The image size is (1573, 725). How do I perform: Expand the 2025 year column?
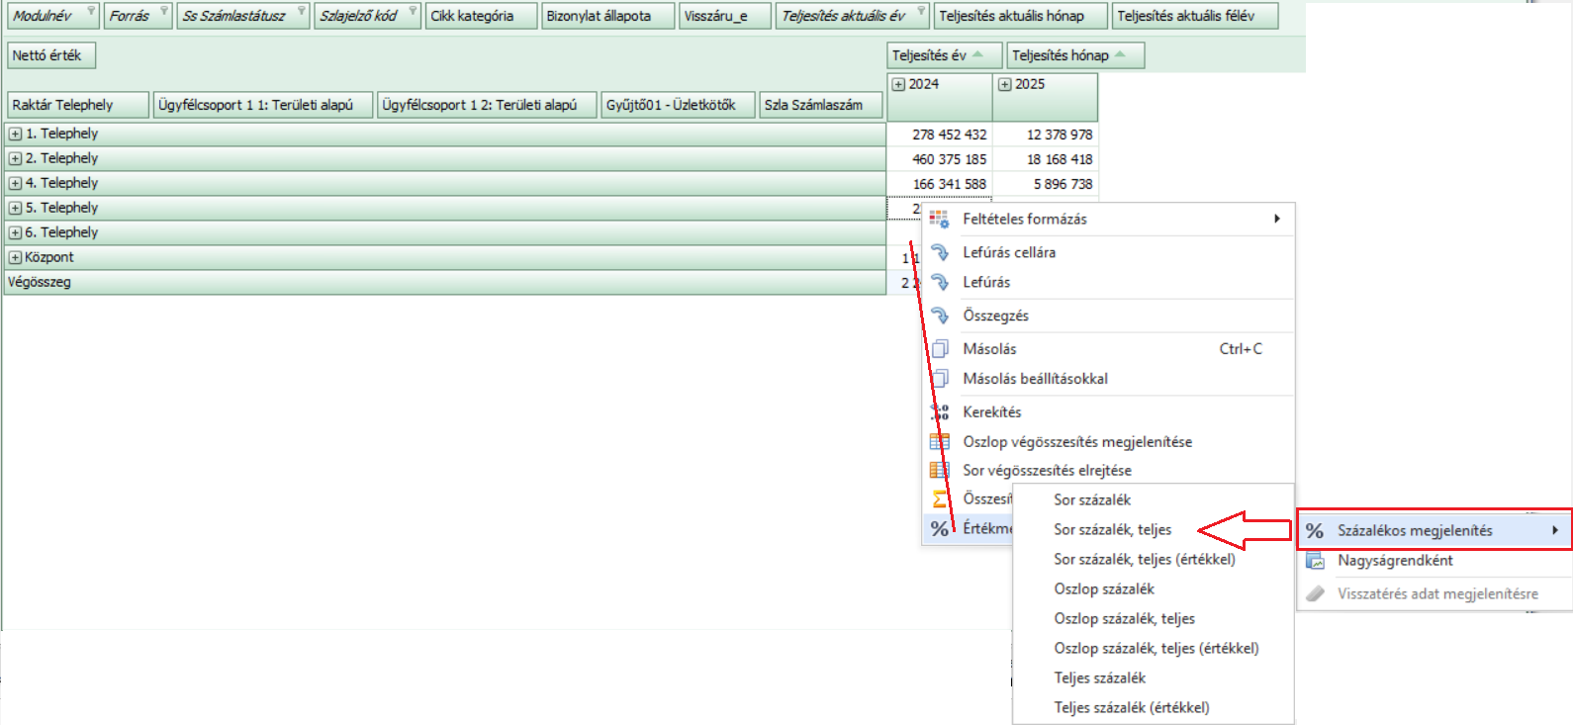pos(1004,85)
